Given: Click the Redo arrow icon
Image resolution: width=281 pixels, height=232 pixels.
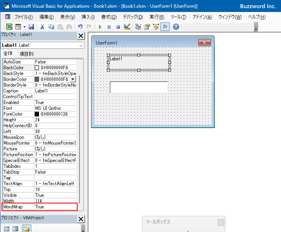Looking at the screenshot, I should click(89, 27).
